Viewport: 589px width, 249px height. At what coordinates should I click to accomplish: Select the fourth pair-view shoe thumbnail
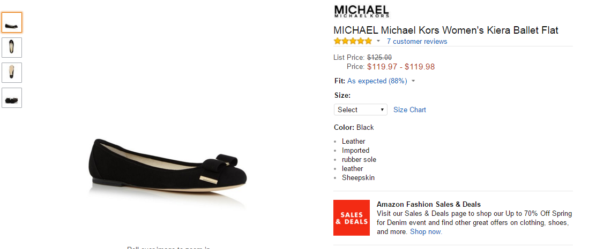tap(12, 98)
